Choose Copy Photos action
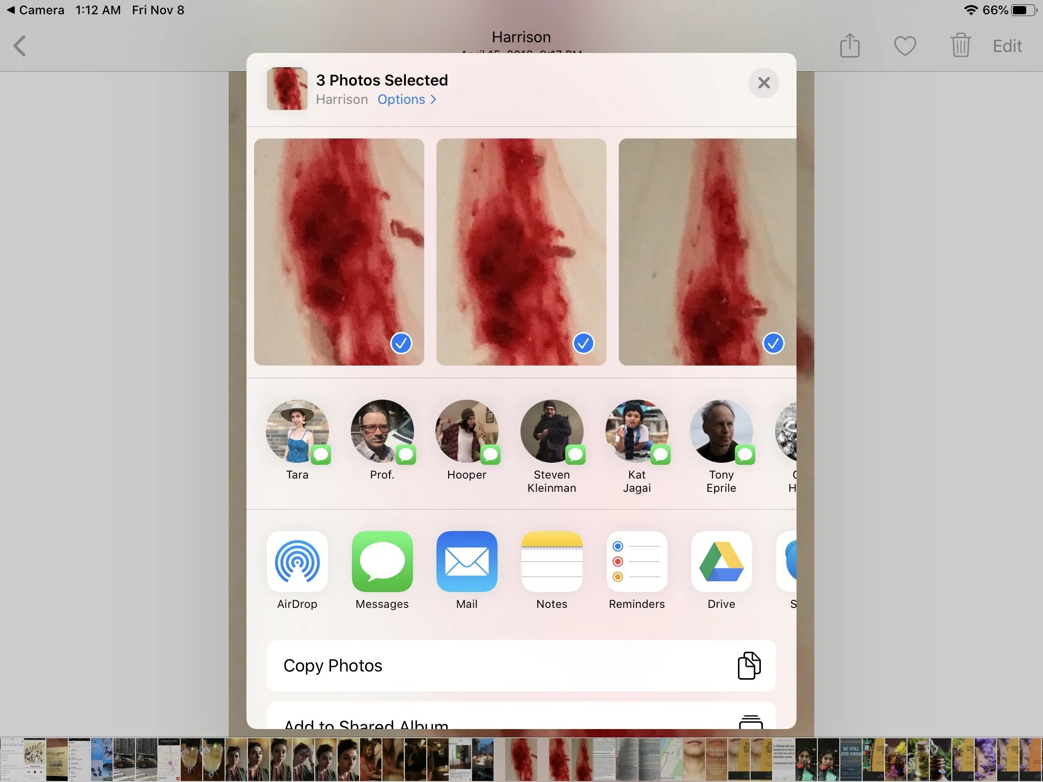 tap(521, 666)
